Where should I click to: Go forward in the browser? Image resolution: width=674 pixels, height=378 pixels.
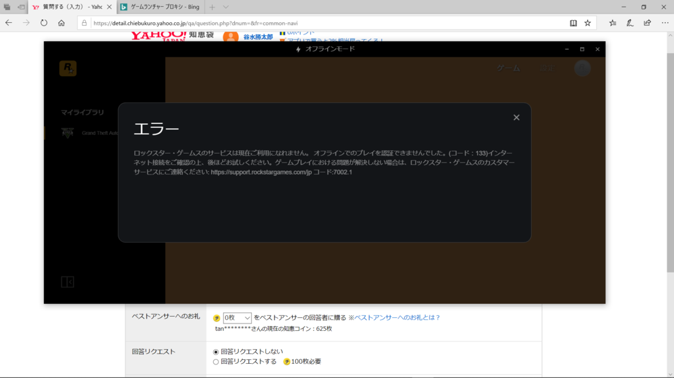(x=26, y=23)
